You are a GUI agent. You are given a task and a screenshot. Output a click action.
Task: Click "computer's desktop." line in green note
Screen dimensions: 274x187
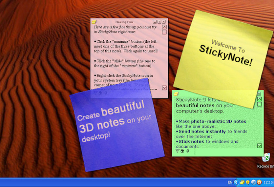(200, 111)
